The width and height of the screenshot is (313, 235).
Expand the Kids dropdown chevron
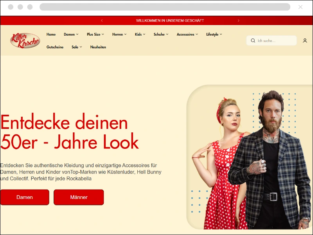144,34
